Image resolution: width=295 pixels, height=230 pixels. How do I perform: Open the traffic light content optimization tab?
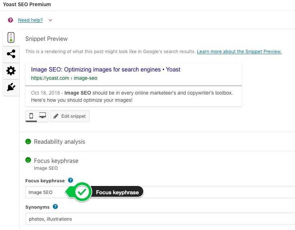(x=11, y=38)
